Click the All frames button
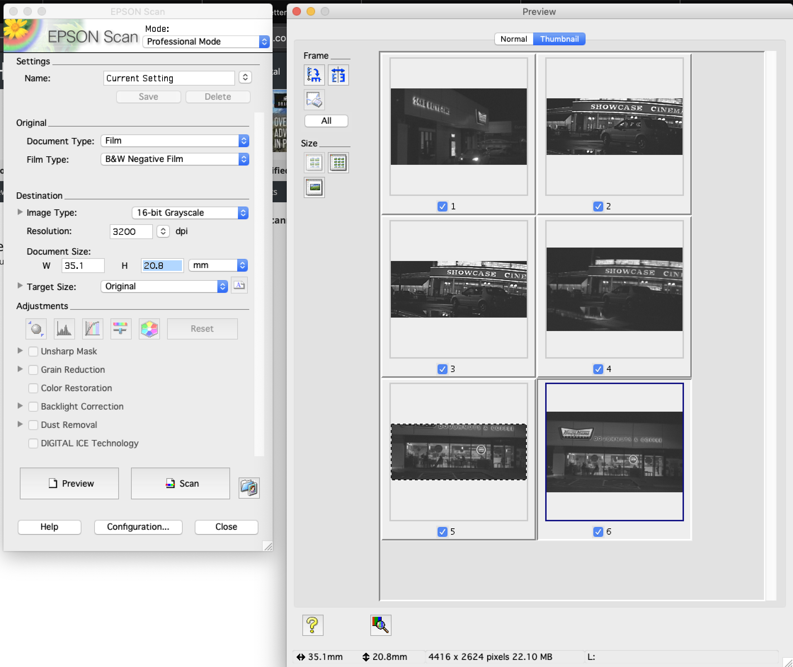 tap(326, 121)
